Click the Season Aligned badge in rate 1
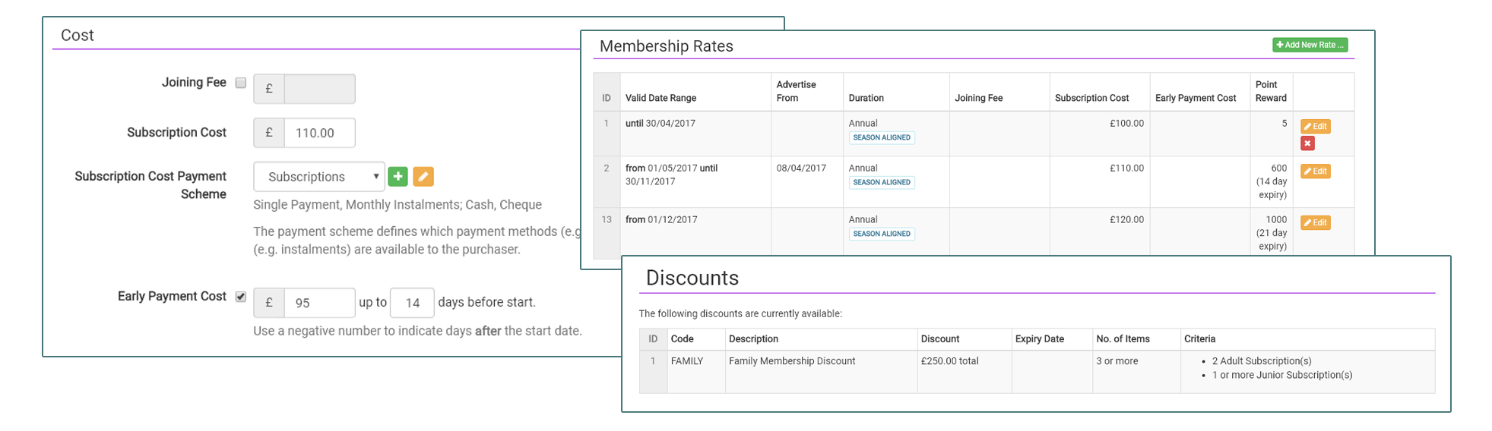The width and height of the screenshot is (1492, 431). click(881, 138)
